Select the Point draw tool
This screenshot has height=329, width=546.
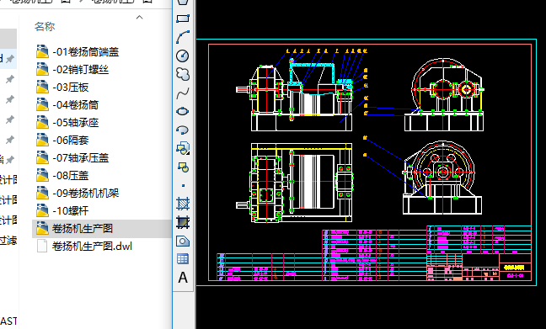[183, 186]
